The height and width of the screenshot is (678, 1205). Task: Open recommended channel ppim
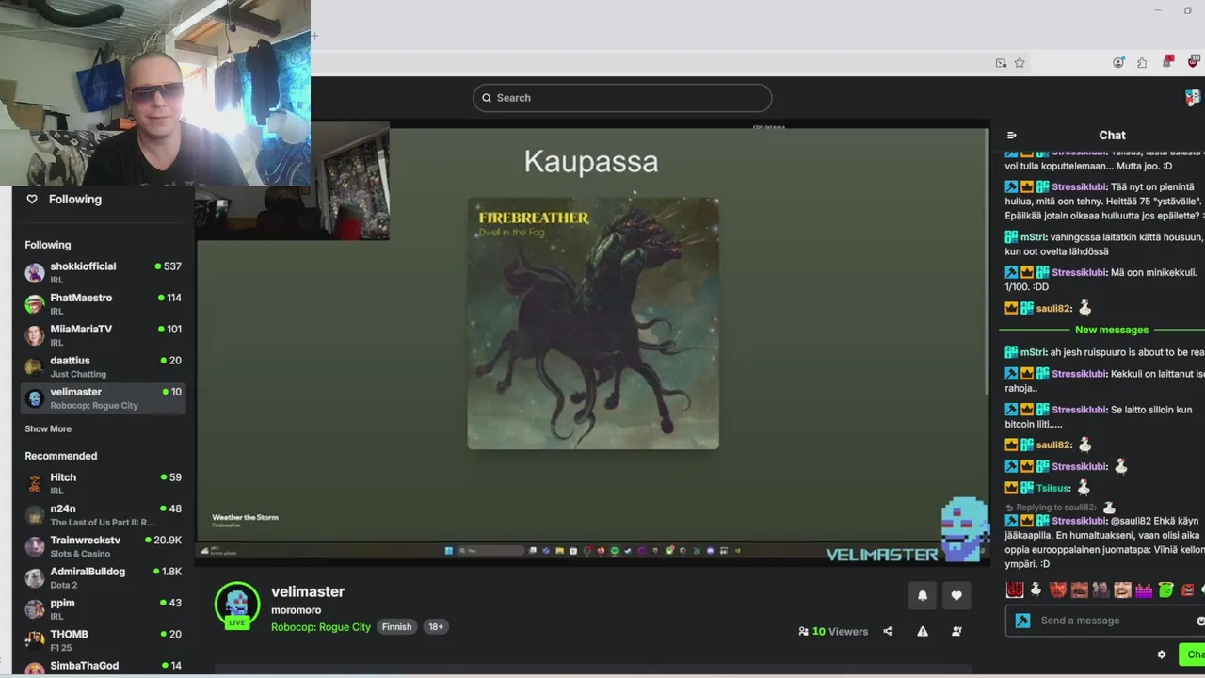[104, 609]
